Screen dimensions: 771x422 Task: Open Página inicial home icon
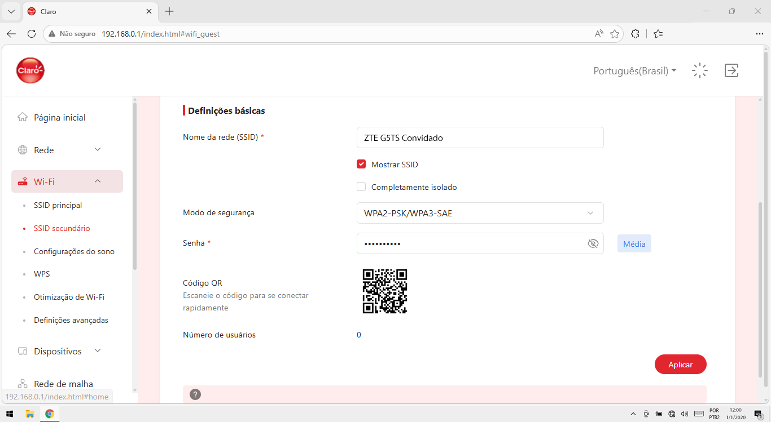[23, 117]
